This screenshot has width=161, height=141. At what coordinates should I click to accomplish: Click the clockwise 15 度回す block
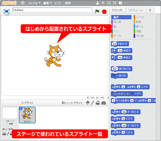click(121, 51)
